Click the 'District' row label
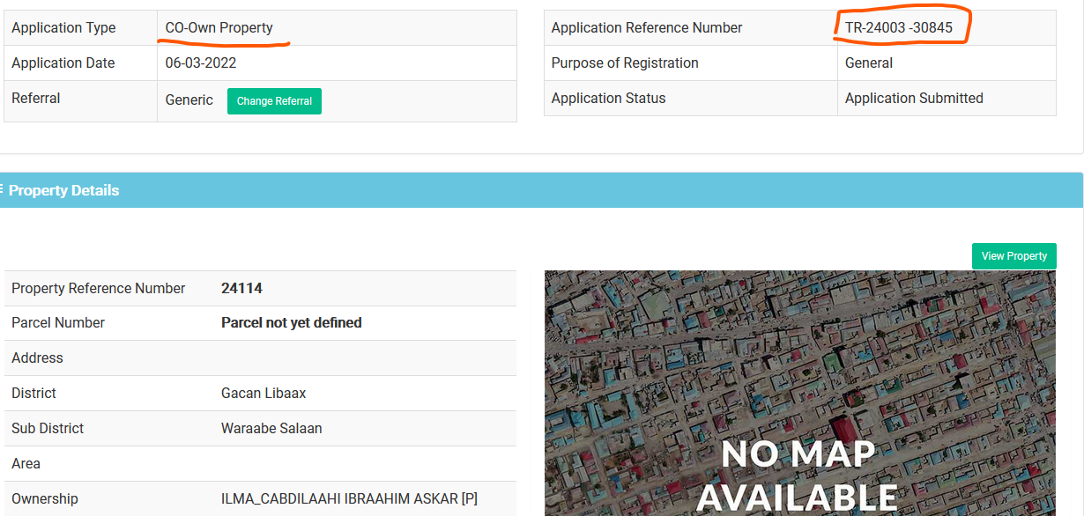The width and height of the screenshot is (1084, 516). pyautogui.click(x=33, y=394)
